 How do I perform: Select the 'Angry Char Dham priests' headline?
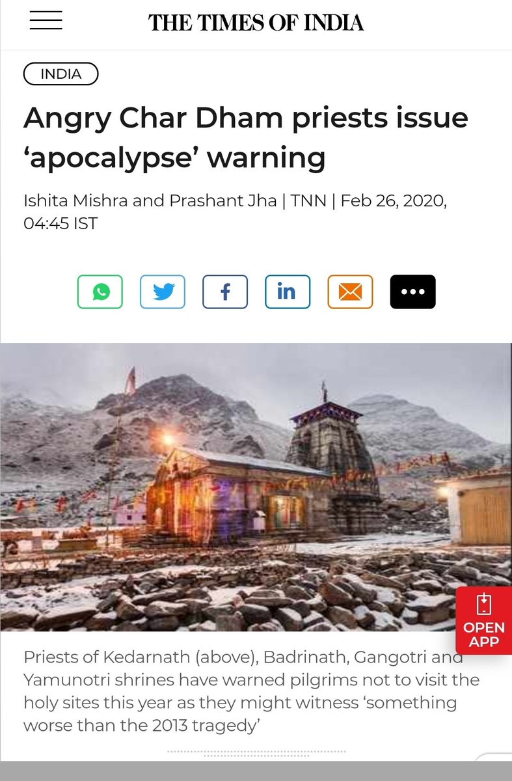click(246, 138)
